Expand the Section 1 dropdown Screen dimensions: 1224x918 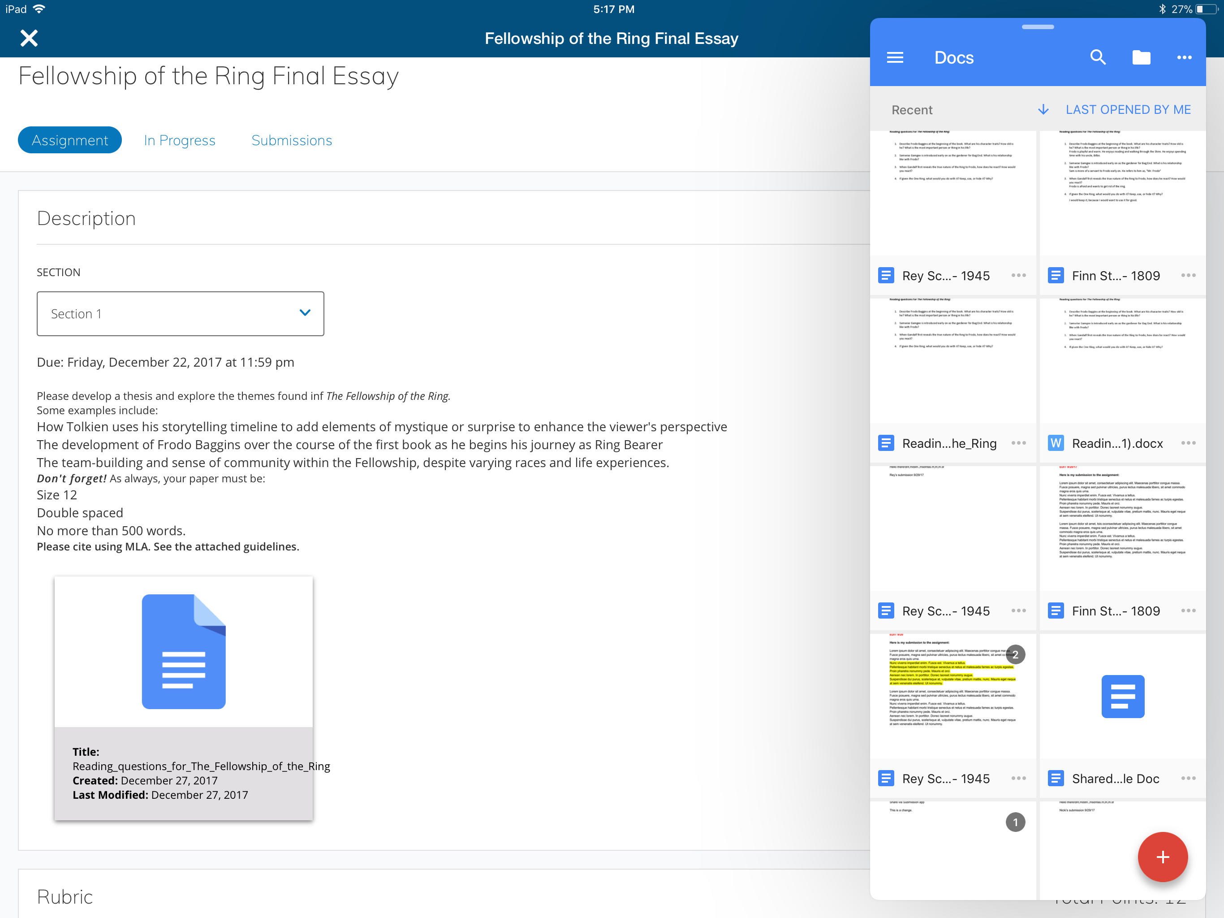tap(181, 313)
